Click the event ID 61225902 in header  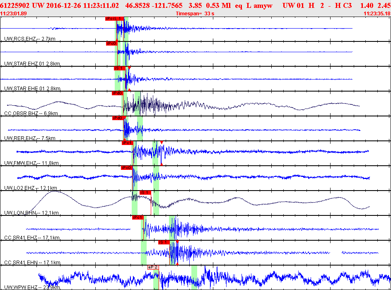point(15,5)
